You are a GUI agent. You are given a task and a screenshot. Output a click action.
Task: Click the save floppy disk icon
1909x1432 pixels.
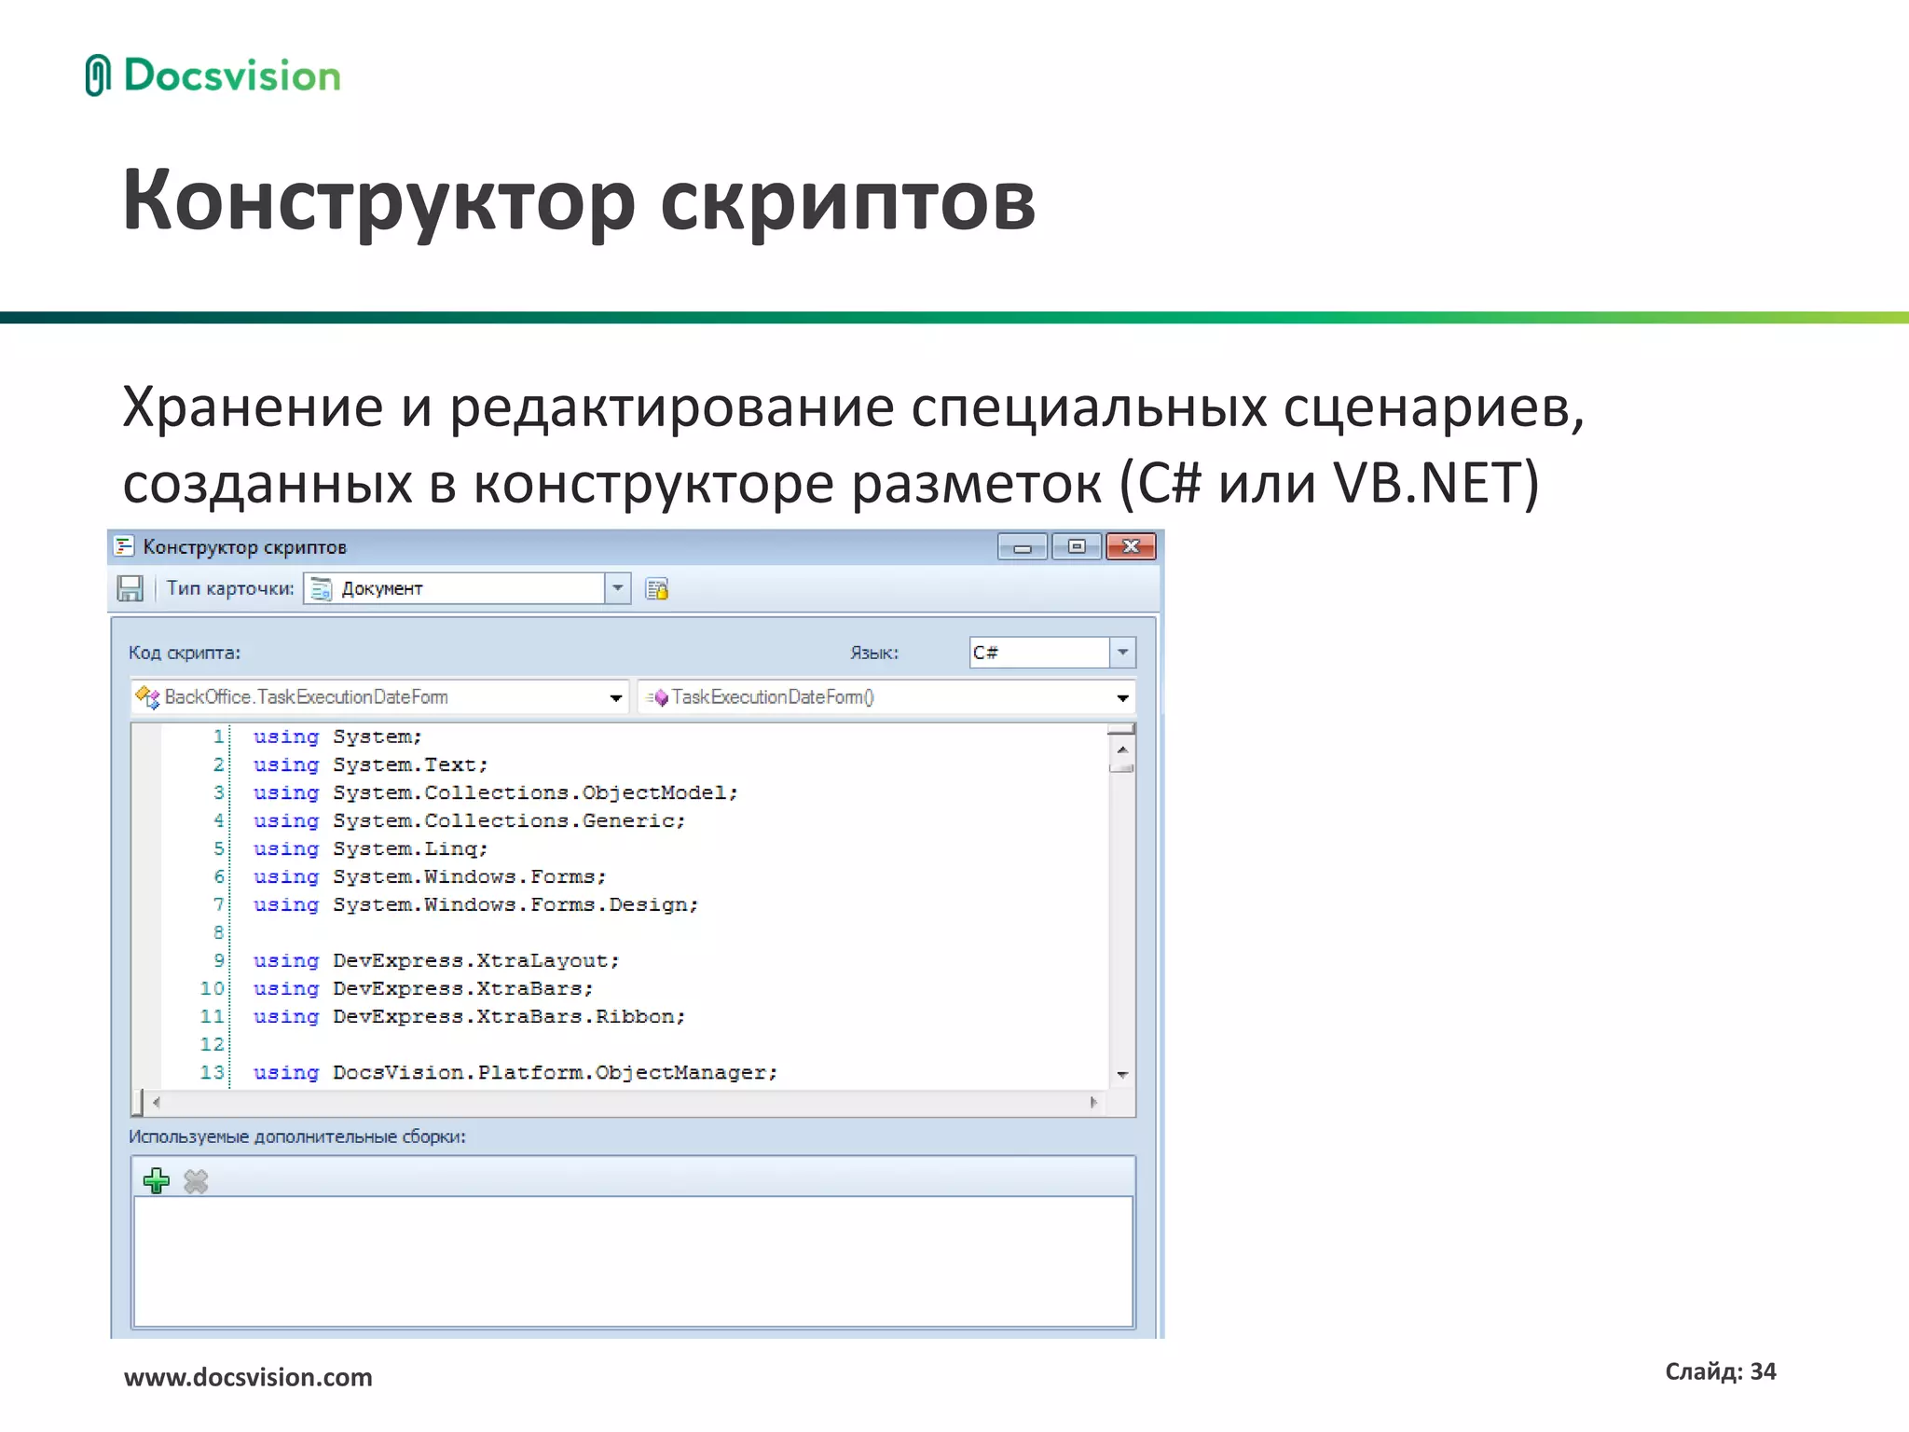point(130,588)
